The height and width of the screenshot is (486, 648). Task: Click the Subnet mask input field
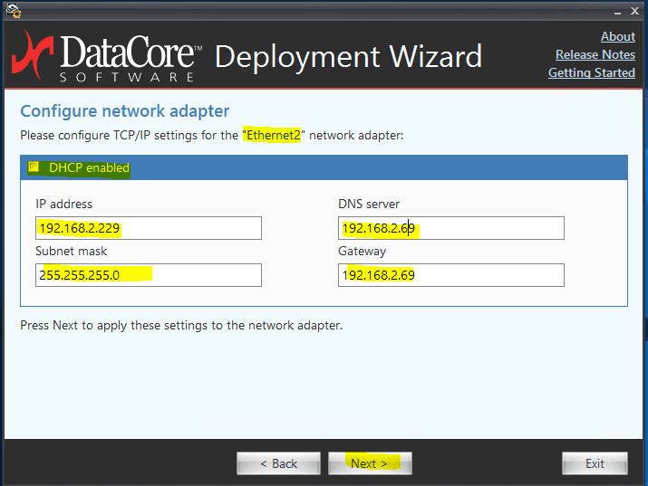tap(149, 275)
